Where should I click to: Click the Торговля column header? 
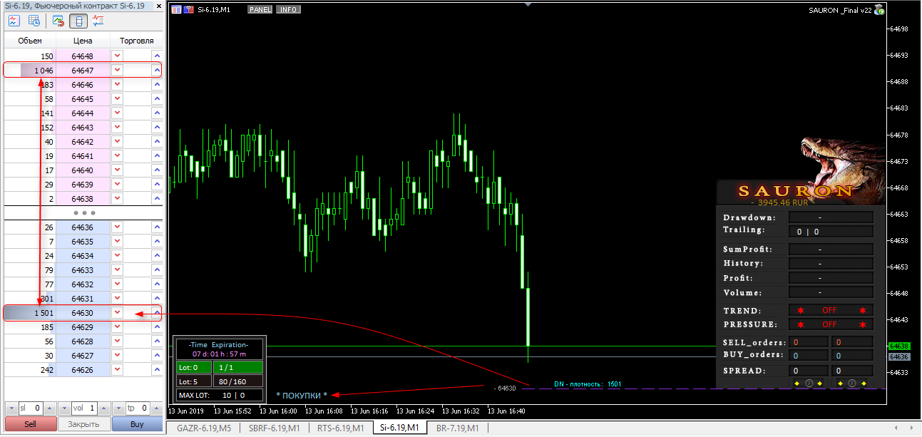136,41
